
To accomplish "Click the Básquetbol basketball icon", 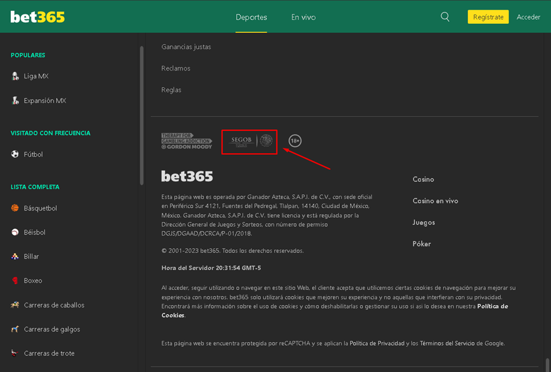I will [15, 208].
